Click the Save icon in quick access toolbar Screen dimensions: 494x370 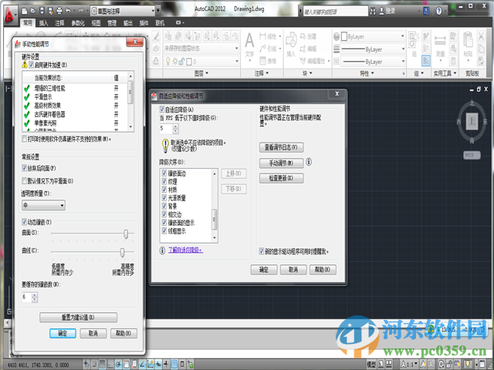click(x=42, y=11)
